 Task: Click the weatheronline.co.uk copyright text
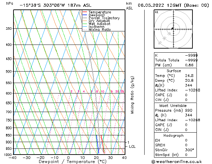177,162
